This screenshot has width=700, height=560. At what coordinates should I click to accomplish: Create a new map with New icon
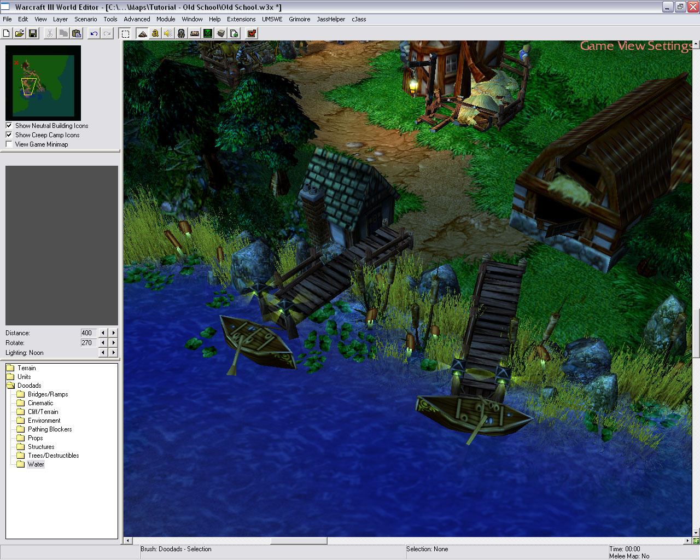[x=7, y=33]
